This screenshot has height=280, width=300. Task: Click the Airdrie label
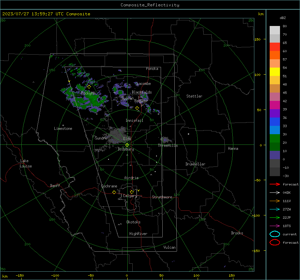[x=131, y=178]
